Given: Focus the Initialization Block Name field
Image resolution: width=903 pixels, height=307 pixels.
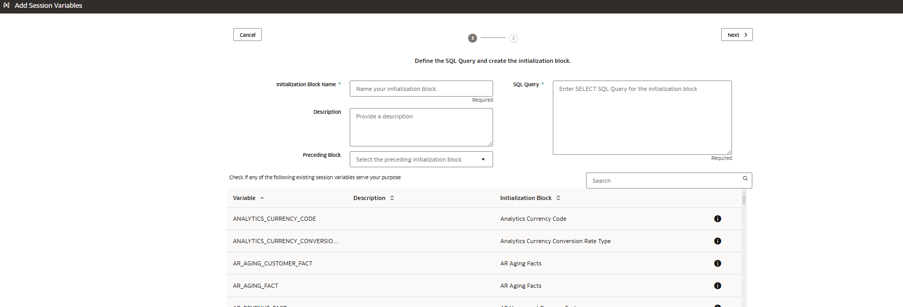Looking at the screenshot, I should [421, 89].
